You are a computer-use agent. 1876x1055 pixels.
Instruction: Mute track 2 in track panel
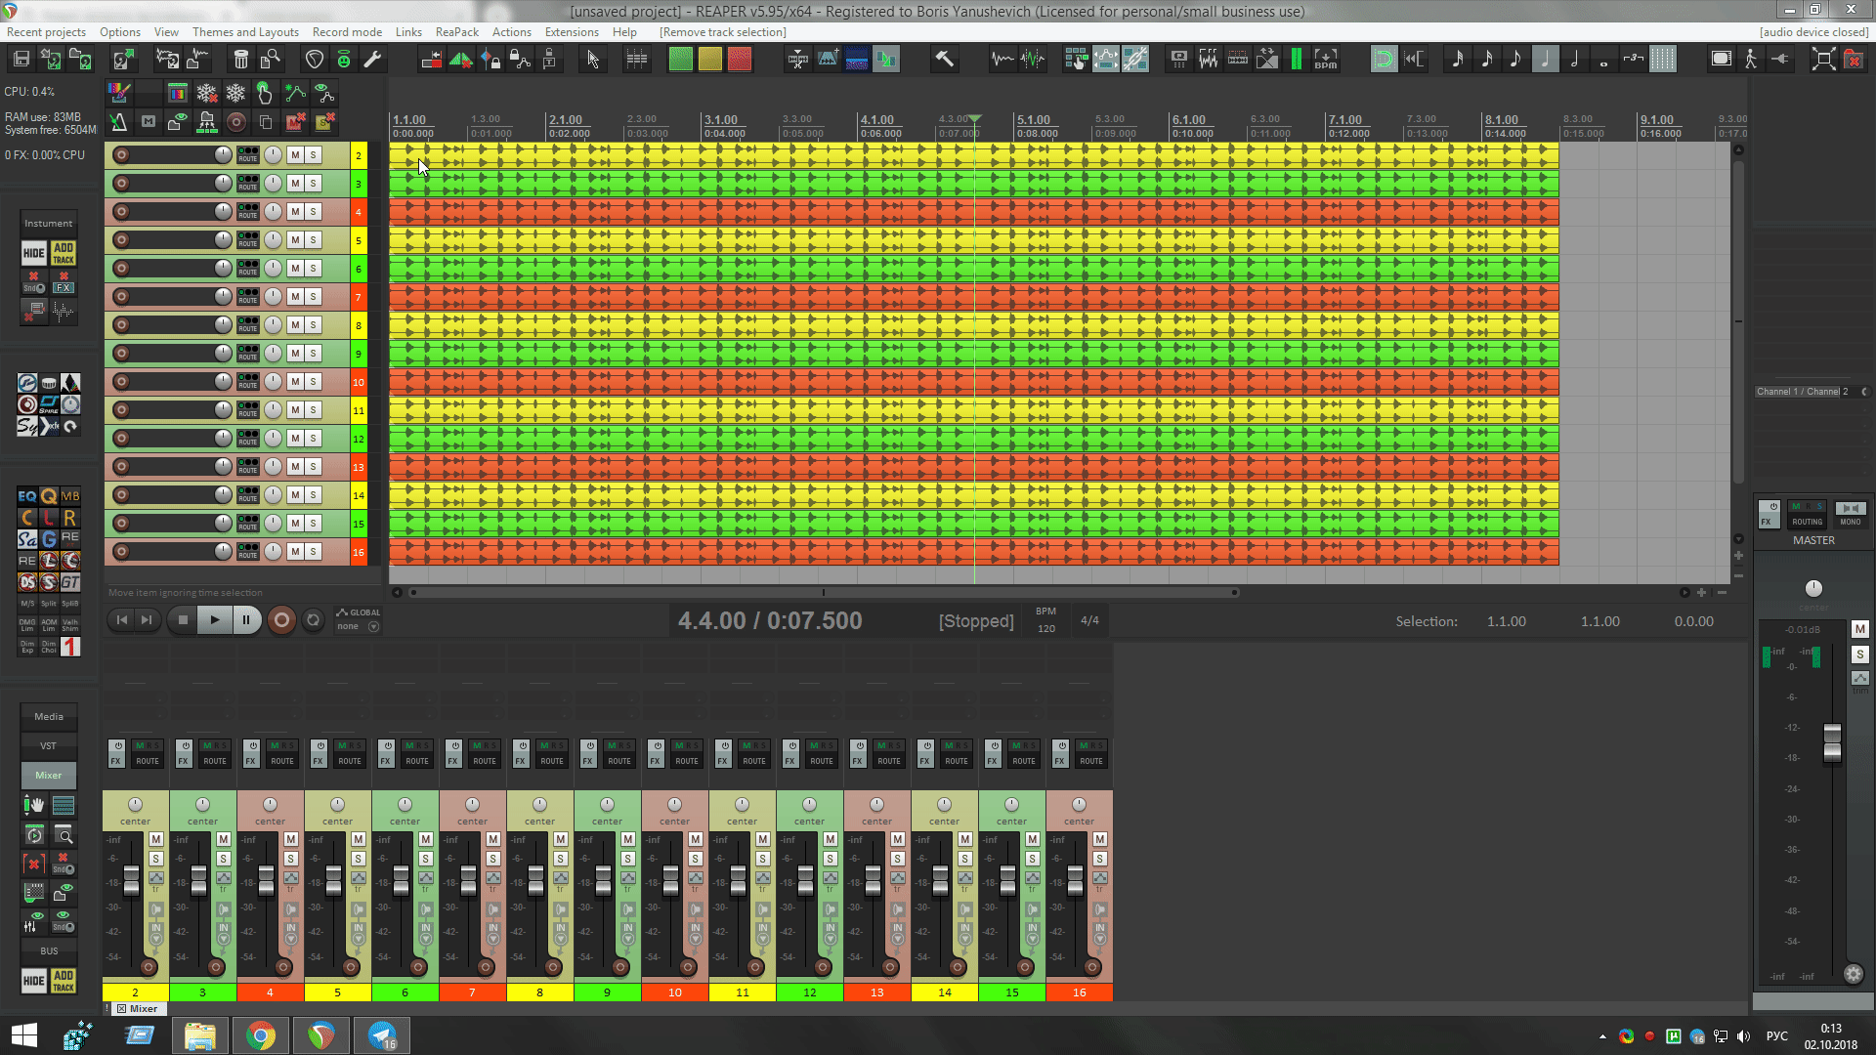coord(295,154)
